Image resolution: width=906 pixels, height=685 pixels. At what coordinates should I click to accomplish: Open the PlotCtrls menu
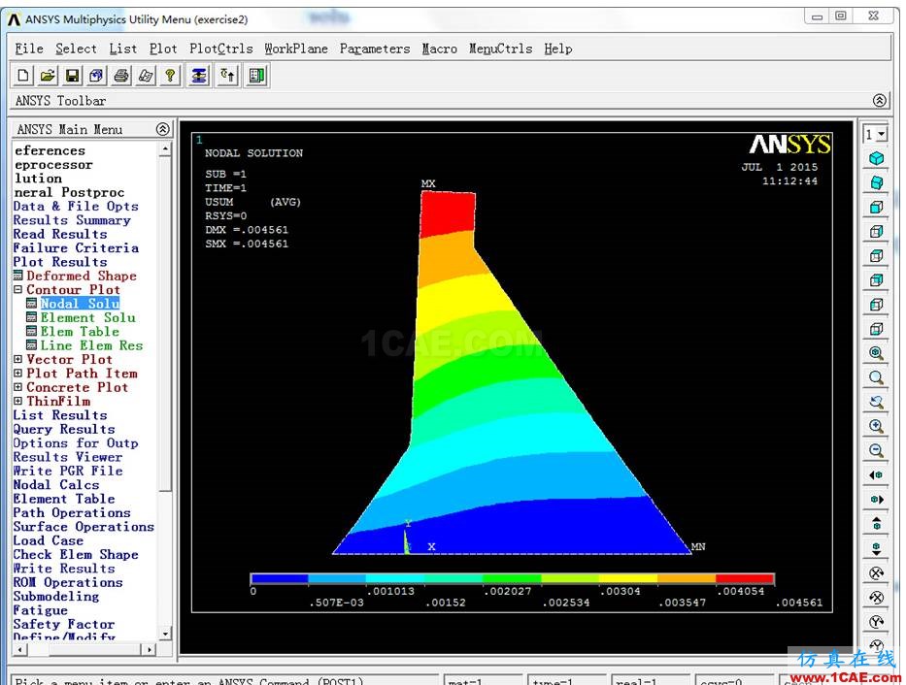pos(221,49)
